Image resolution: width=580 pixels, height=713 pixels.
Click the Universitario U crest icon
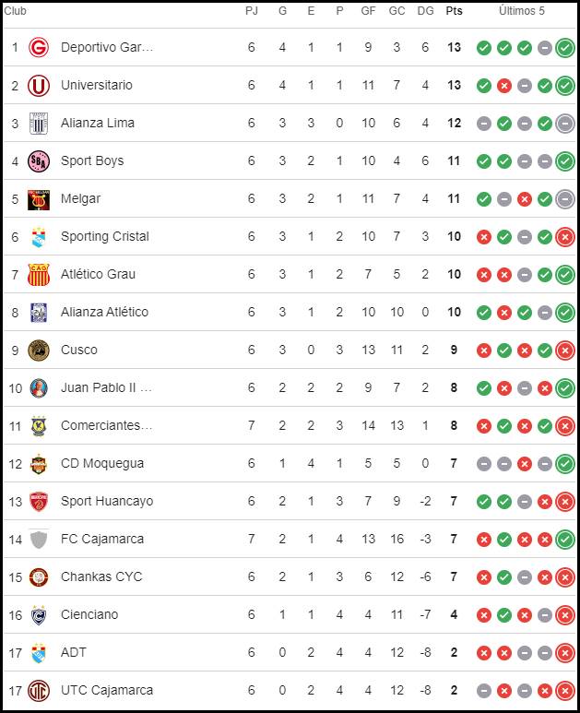39,86
